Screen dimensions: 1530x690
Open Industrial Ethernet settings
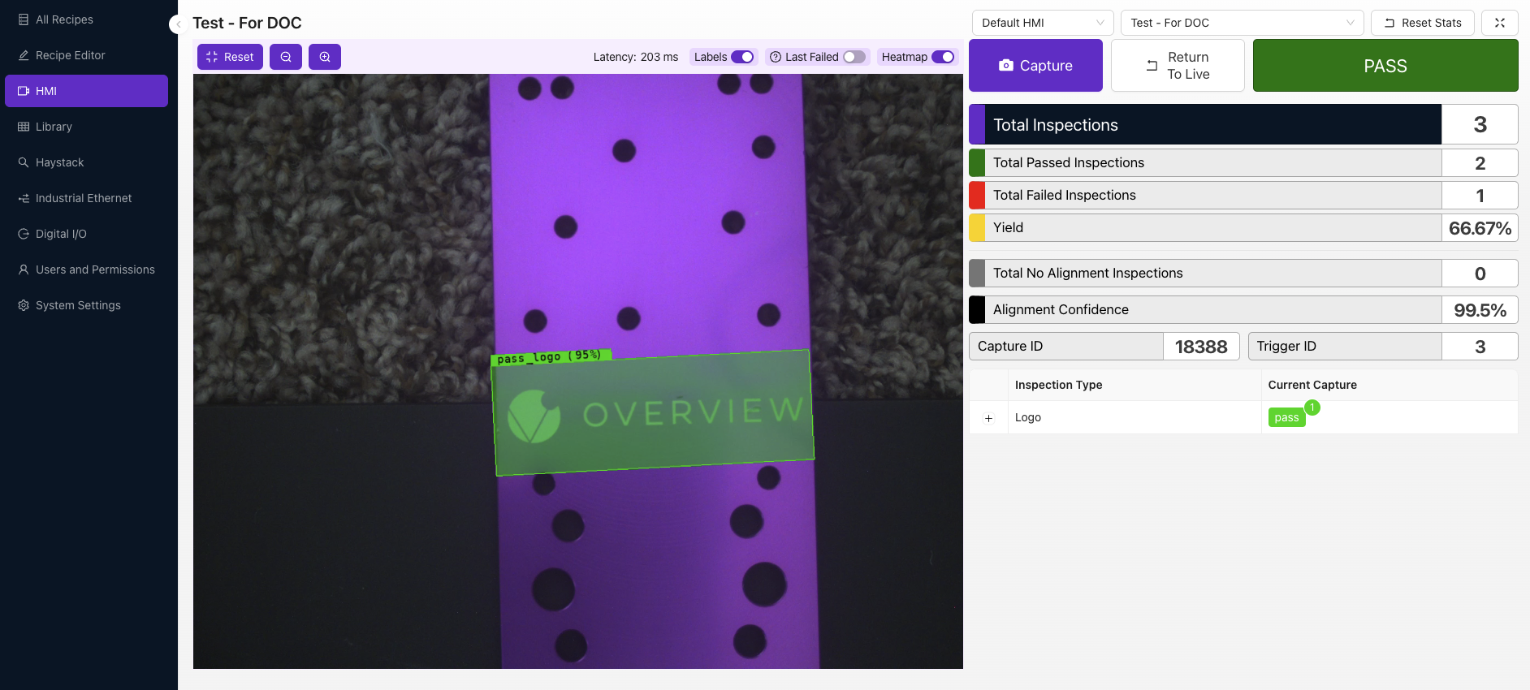point(83,198)
